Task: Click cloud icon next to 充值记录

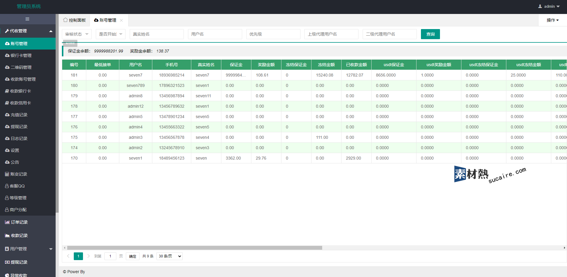Action: pyautogui.click(x=7, y=115)
